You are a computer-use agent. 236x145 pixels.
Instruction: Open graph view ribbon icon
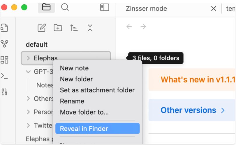pos(5,44)
